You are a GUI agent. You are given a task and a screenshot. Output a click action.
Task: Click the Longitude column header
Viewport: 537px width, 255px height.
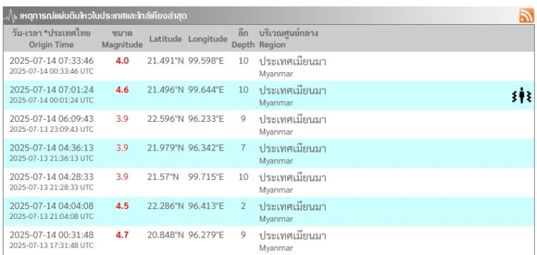pyautogui.click(x=207, y=39)
